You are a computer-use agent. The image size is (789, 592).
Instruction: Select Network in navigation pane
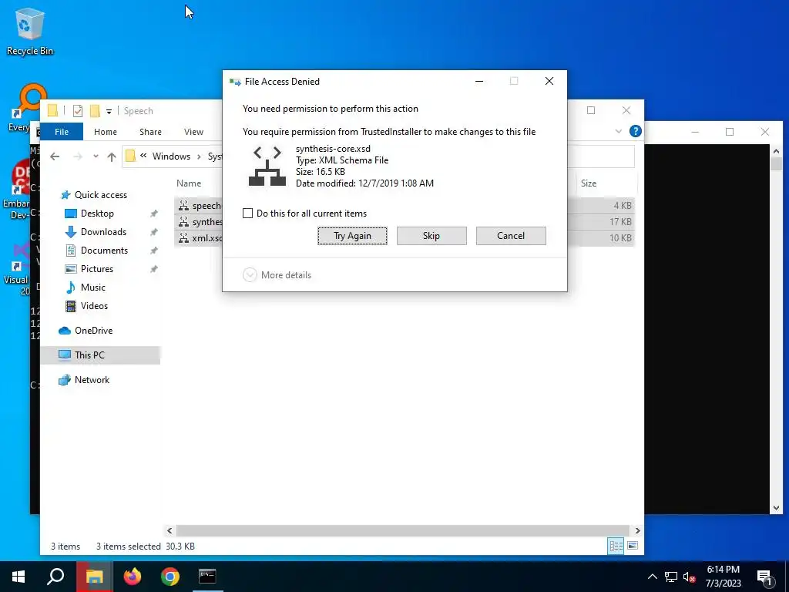[92, 380]
